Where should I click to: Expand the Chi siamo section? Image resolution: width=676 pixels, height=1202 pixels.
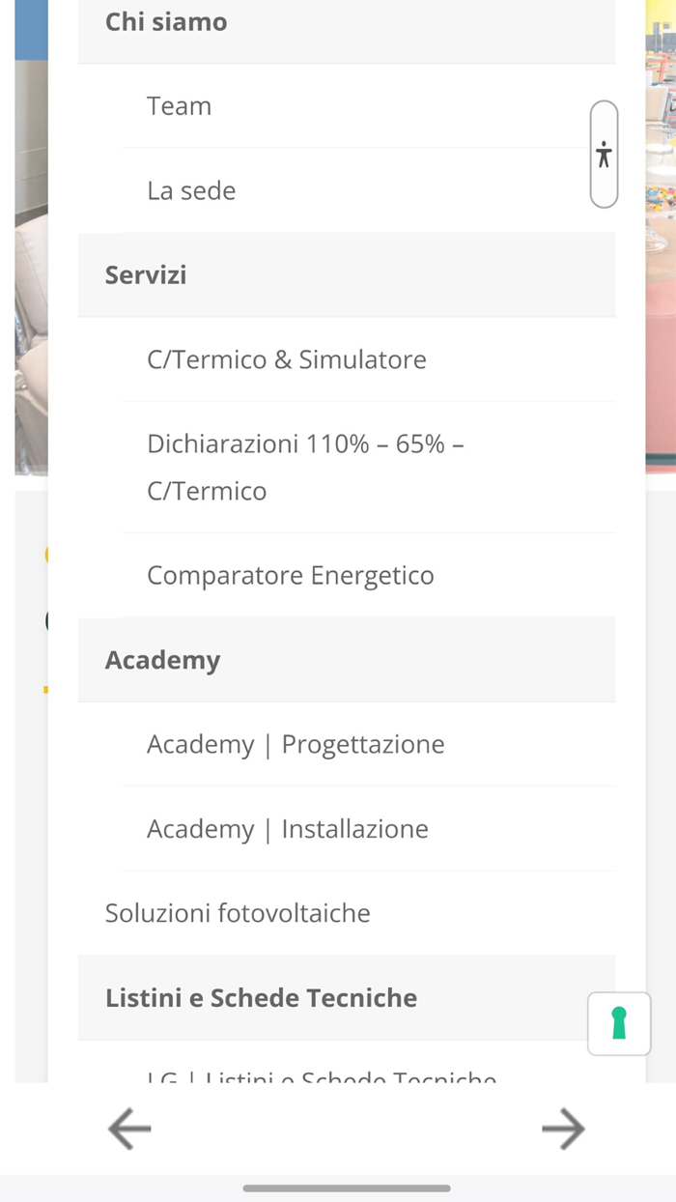[166, 21]
